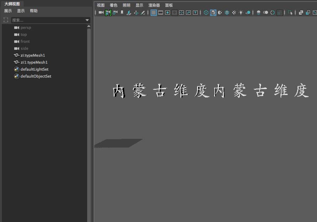The image size is (317, 222).
Task: Open the outliner 显示 menu
Action: coord(21,11)
